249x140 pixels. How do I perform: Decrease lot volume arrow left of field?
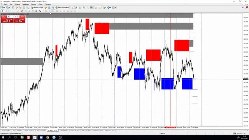point(8,17)
